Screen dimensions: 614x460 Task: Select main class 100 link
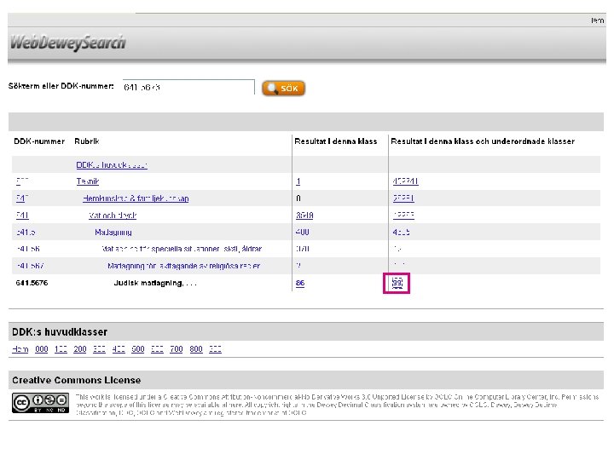[x=61, y=349]
